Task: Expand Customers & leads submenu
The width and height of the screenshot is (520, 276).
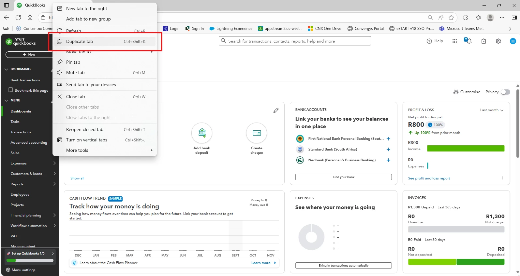Action: [54, 174]
